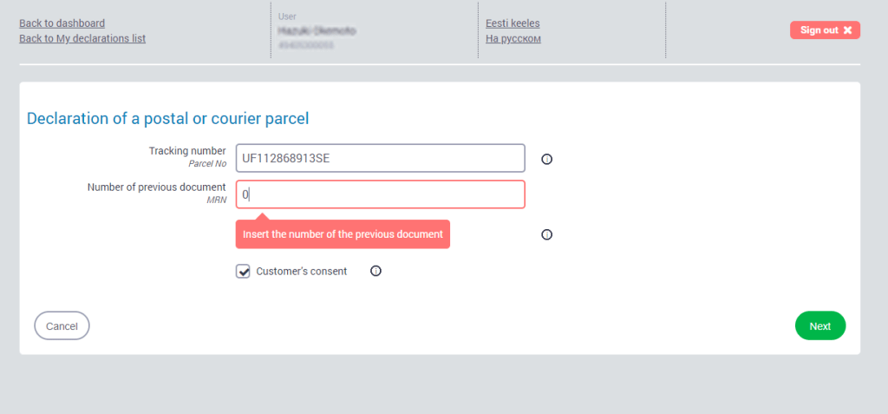Go to Back to My declarations list

coord(82,38)
